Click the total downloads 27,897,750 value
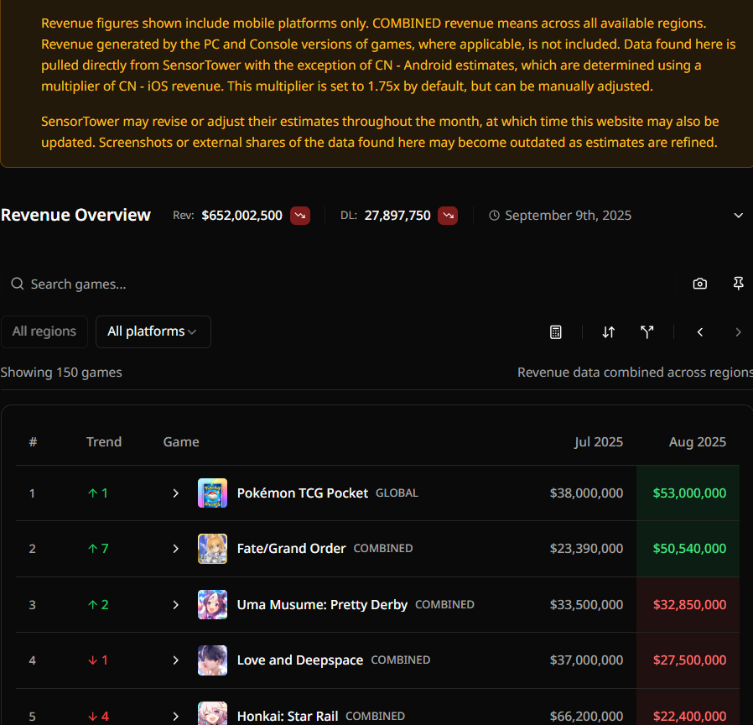Image resolution: width=753 pixels, height=725 pixels. pyautogui.click(x=397, y=216)
